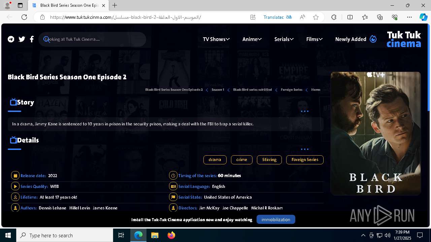Open the Home breadcrumb link
Viewport: 431px width, 242px height.
pyautogui.click(x=316, y=90)
